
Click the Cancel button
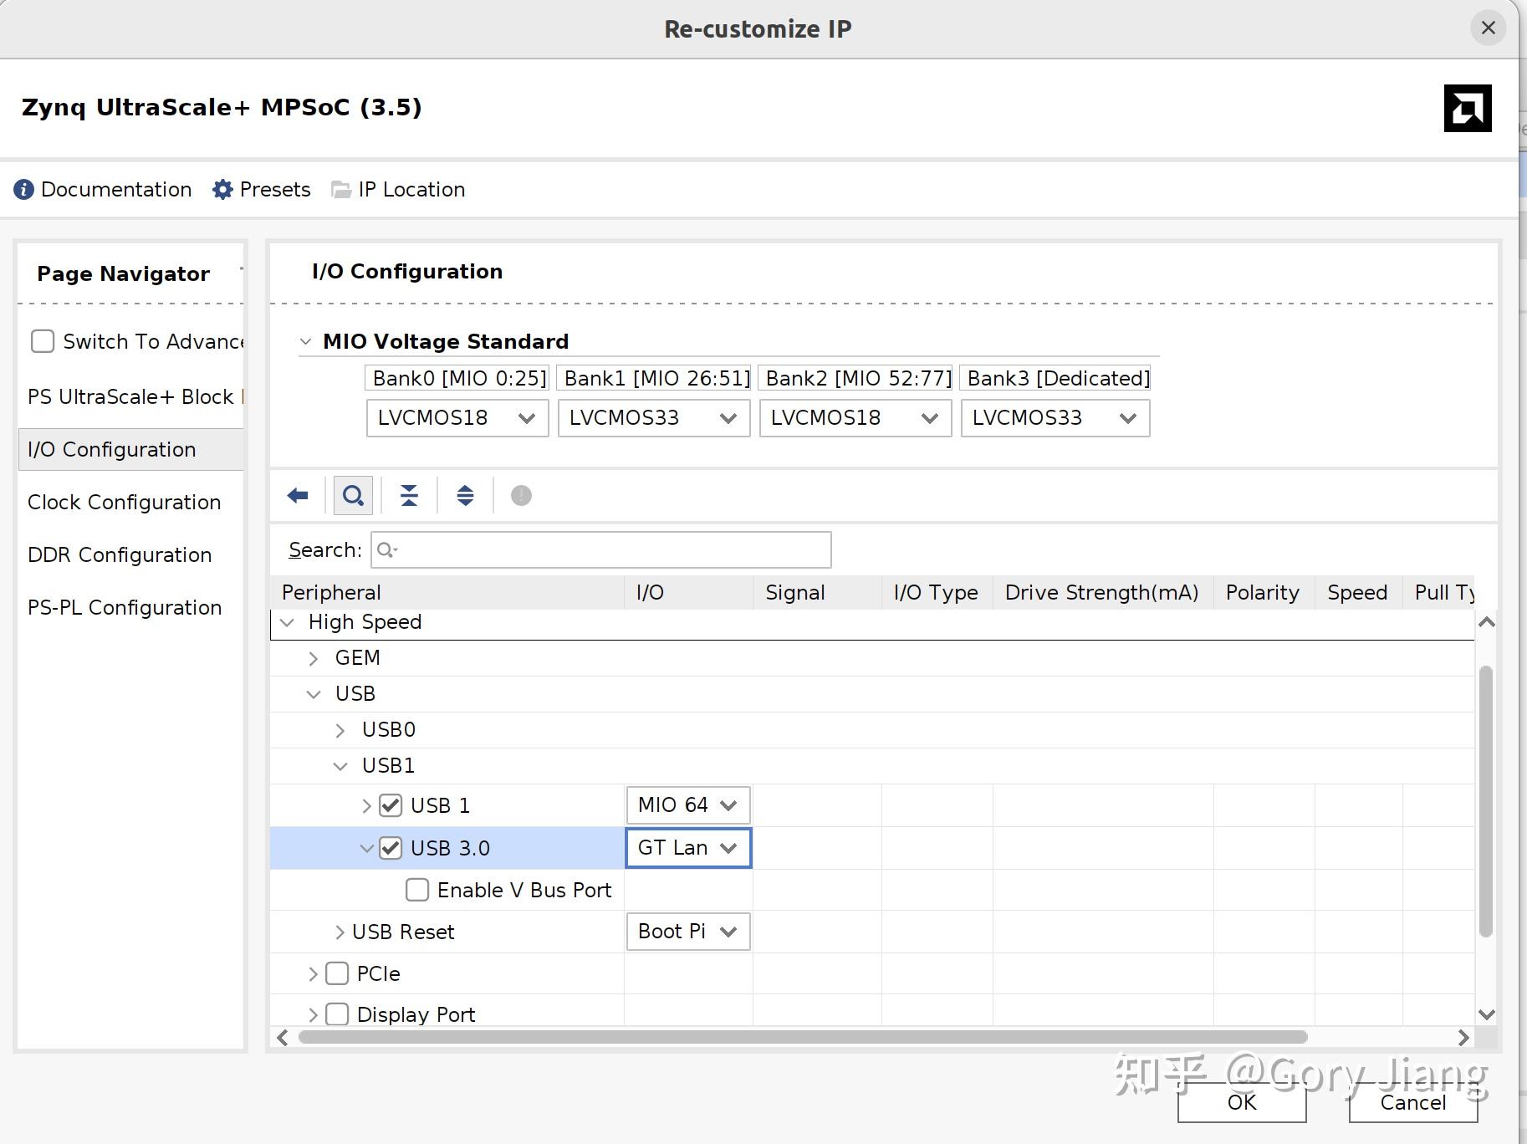tap(1412, 1103)
